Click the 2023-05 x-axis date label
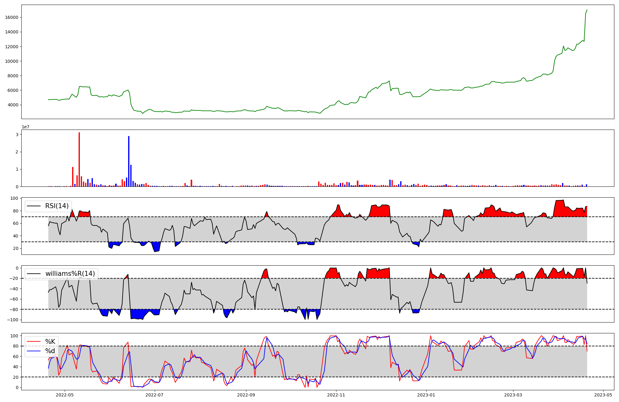Screen dimensions: 619x402 tap(603, 395)
